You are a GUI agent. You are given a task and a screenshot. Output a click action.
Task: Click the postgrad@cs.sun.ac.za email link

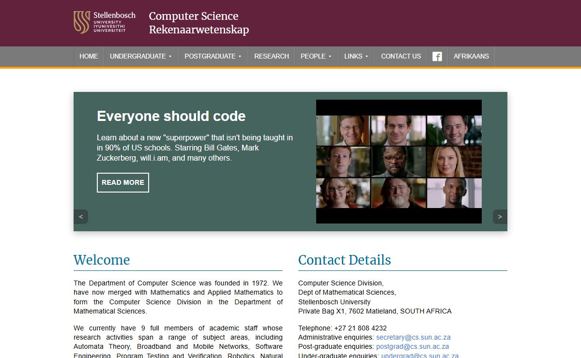click(x=412, y=346)
